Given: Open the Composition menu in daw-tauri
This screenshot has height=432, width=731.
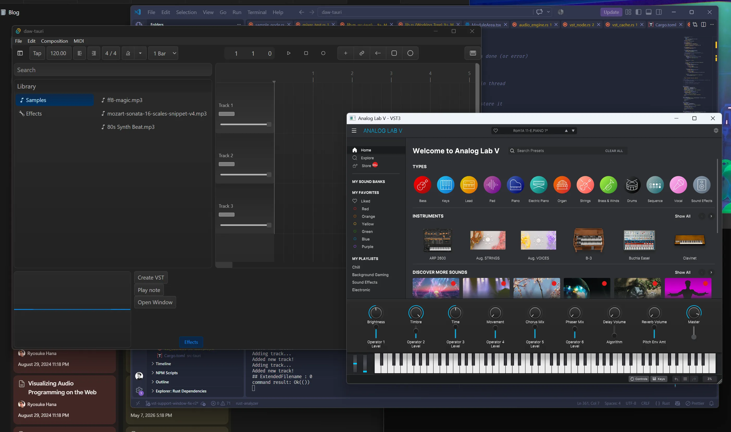Looking at the screenshot, I should [54, 41].
